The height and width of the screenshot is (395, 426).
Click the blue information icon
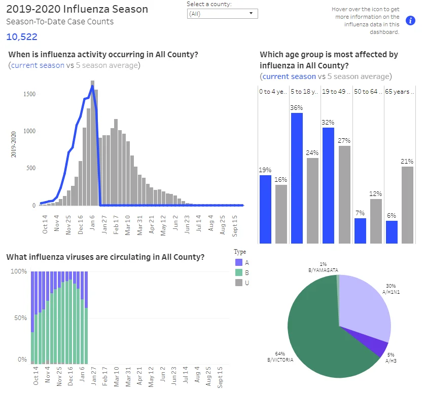coord(410,20)
